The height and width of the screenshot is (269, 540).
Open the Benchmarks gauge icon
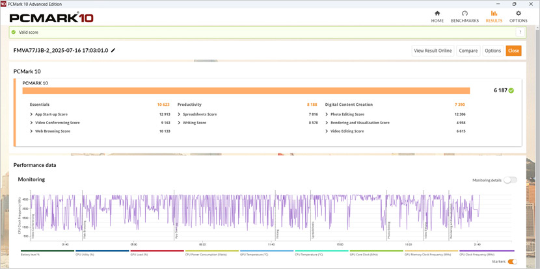(465, 14)
